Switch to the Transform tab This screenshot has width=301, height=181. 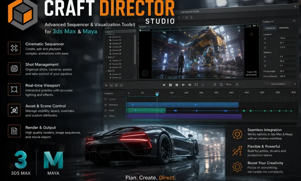[270, 28]
